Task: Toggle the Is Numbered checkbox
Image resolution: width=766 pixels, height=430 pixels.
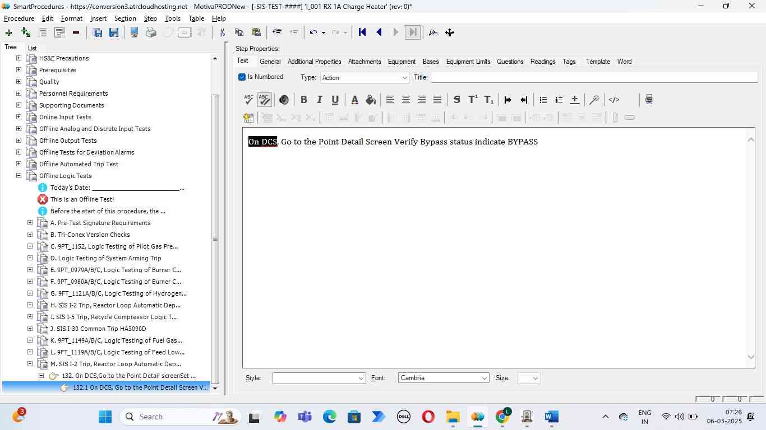Action: 242,77
